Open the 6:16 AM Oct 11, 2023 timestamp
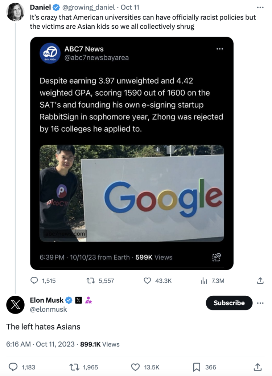The image size is (272, 376). point(40,344)
